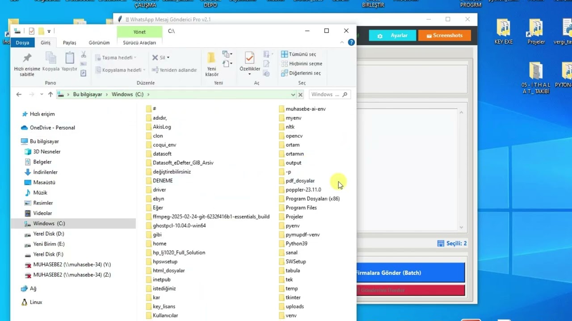Click Ayarlar button in WhatsApp sender window

click(392, 36)
